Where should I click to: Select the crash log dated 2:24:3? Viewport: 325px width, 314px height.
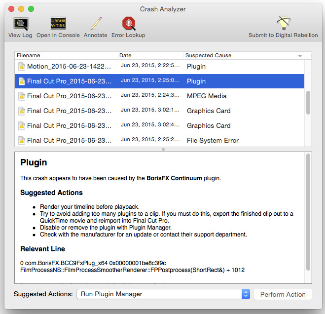click(x=159, y=96)
